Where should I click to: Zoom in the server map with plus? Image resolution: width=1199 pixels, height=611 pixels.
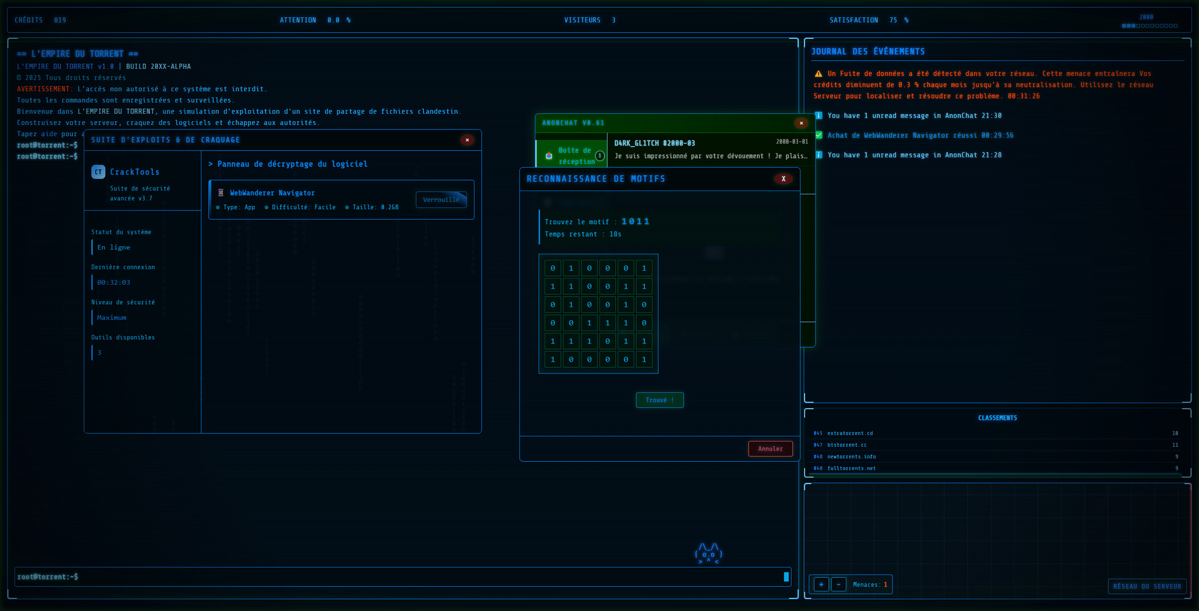[x=821, y=585]
